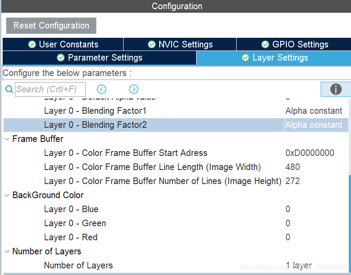Open the 1 layer value dropdown
Viewport: 351px width, 275px height.
[x=299, y=265]
